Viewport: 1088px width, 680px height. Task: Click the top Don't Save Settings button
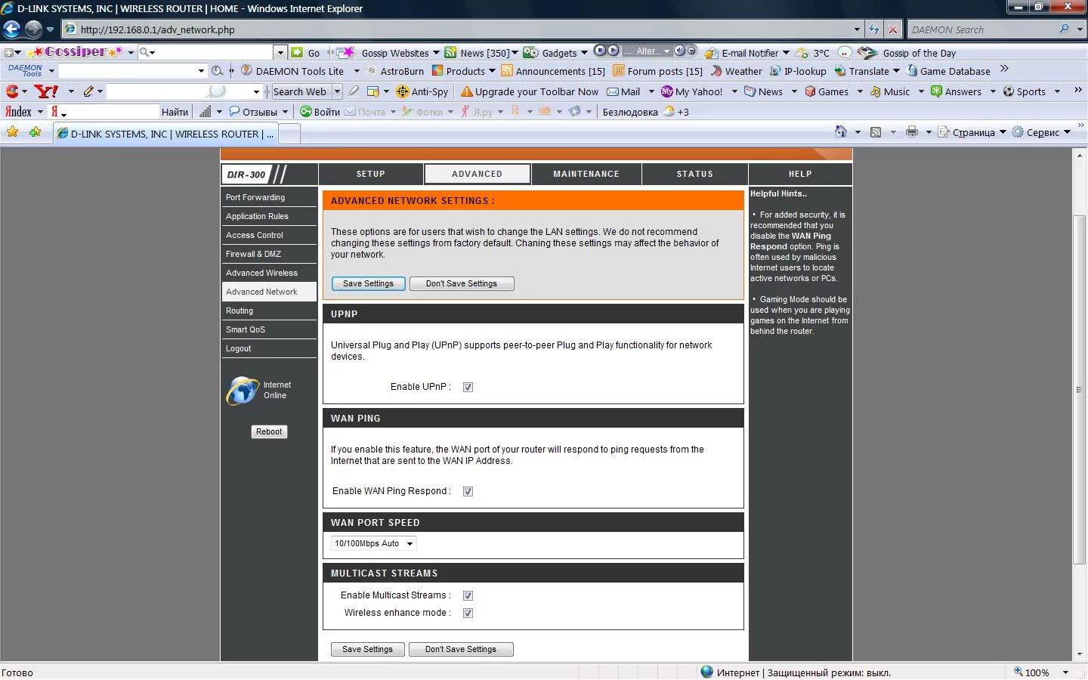(x=462, y=283)
